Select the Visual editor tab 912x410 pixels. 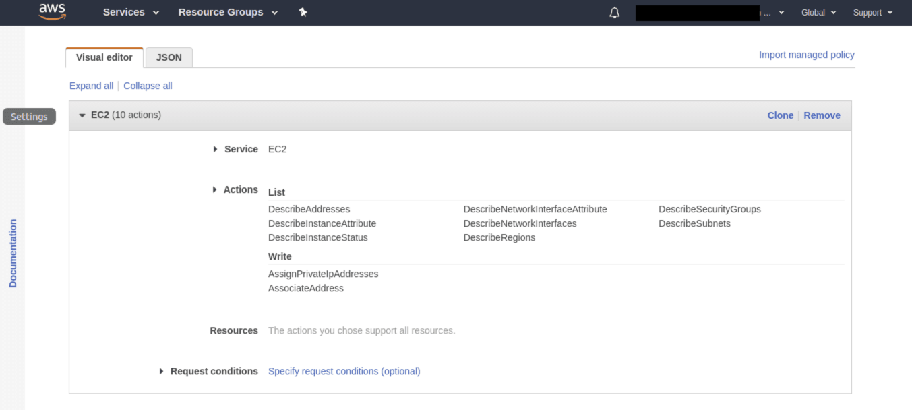tap(104, 57)
